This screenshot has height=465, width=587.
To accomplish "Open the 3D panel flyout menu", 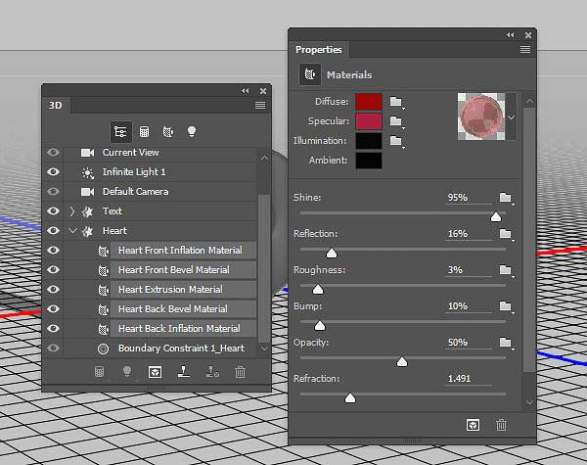I will [x=260, y=106].
